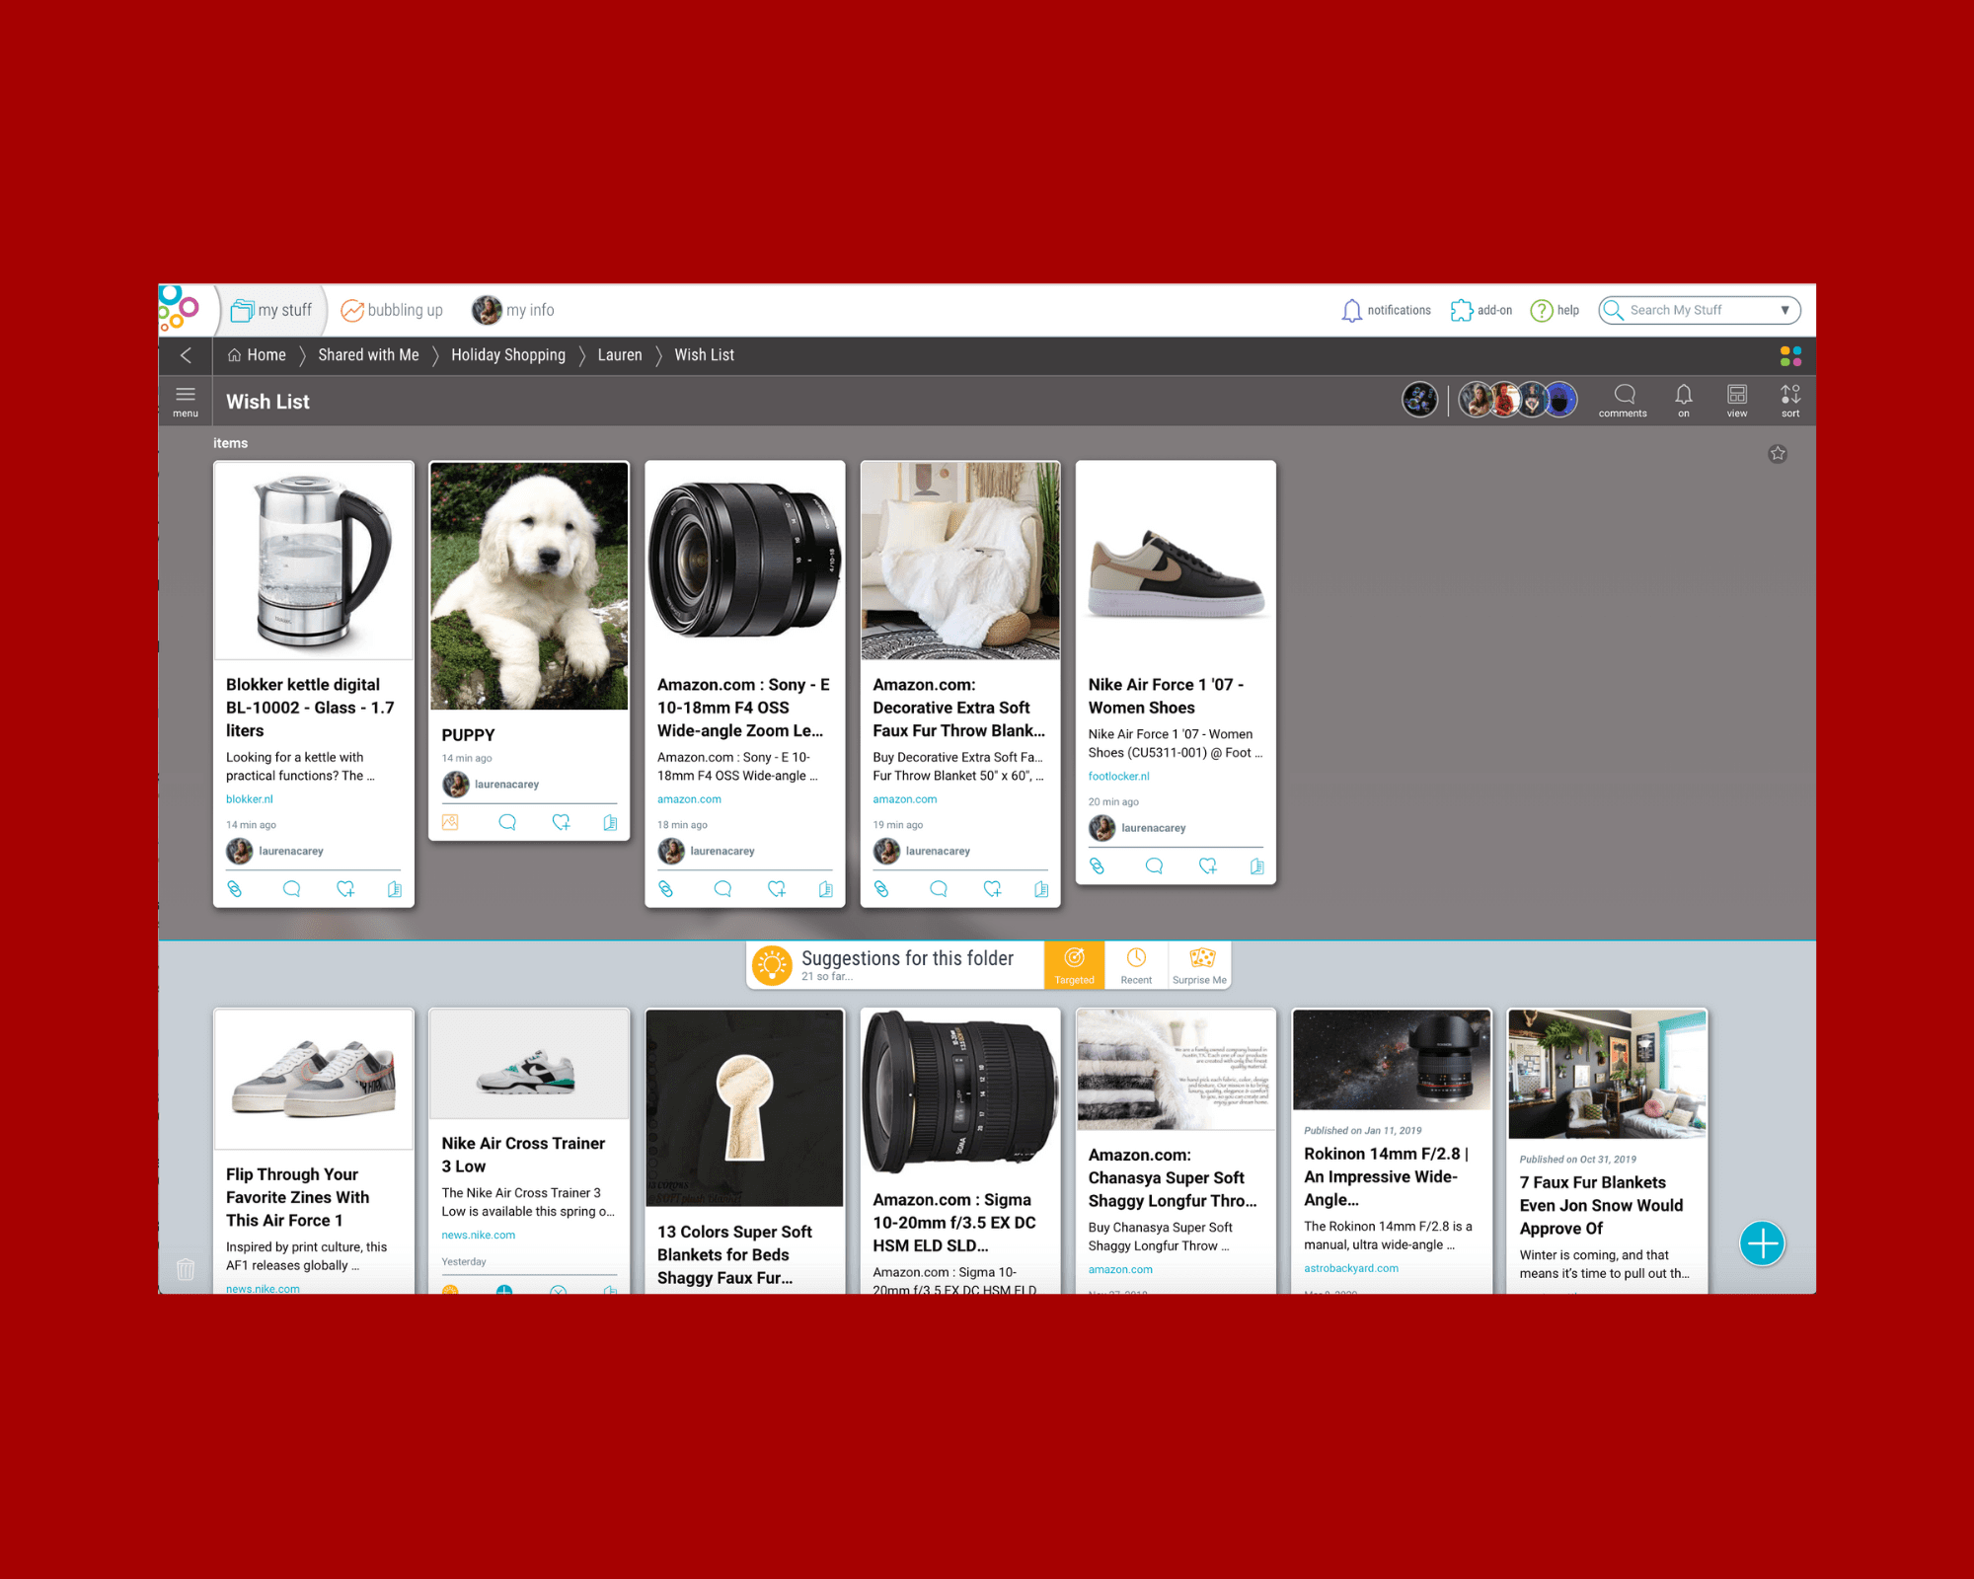Open the my info tab
The height and width of the screenshot is (1579, 1974).
tap(513, 310)
